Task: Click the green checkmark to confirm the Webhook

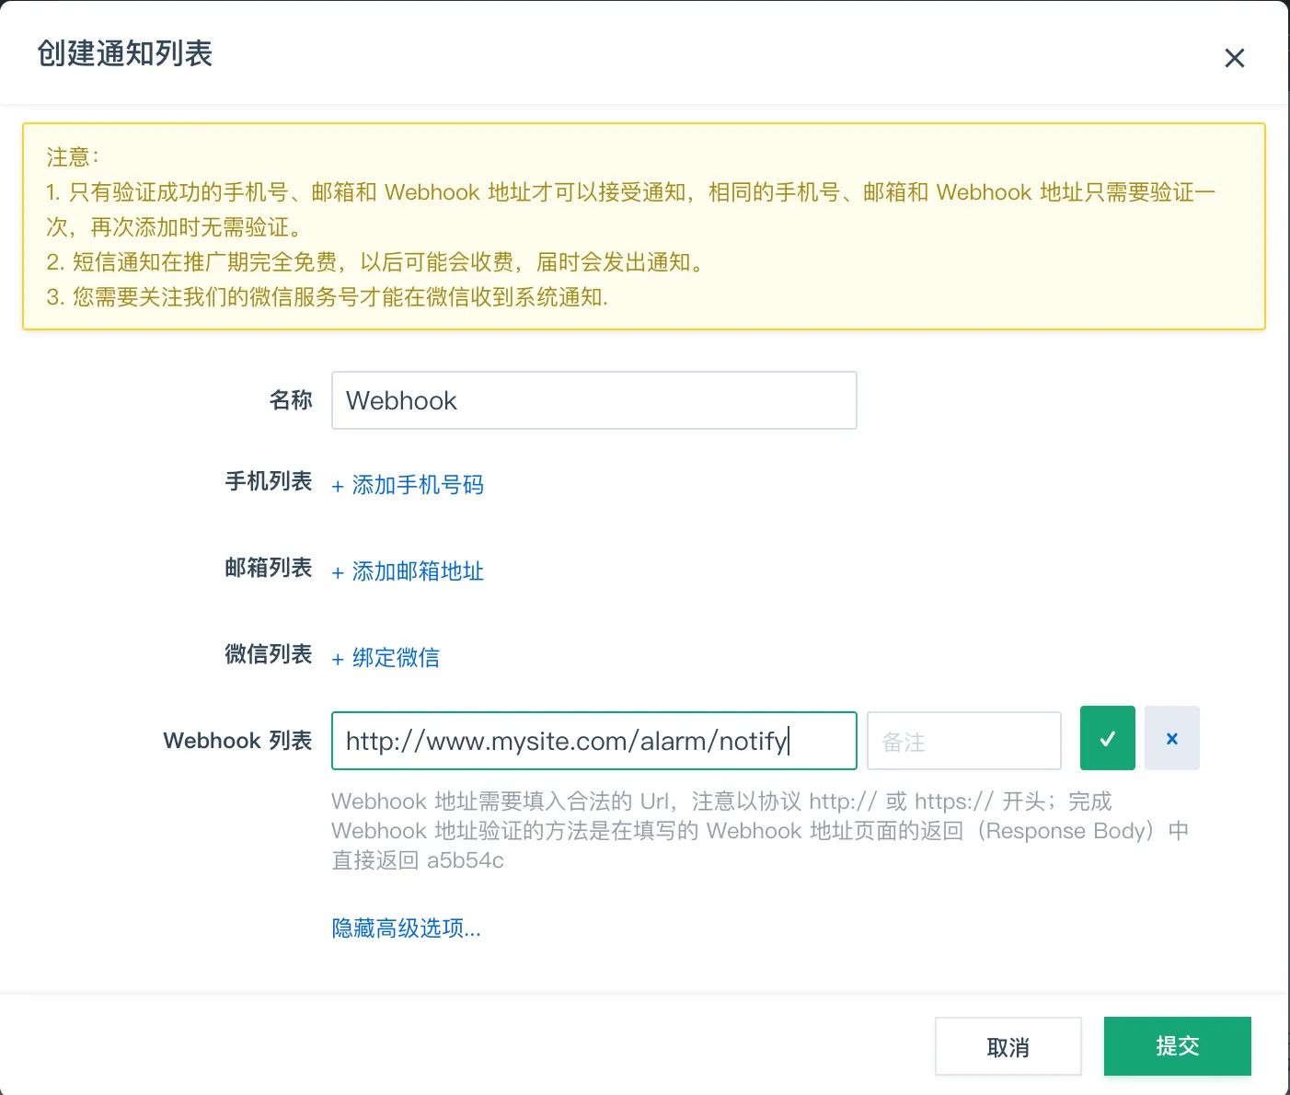Action: point(1107,738)
